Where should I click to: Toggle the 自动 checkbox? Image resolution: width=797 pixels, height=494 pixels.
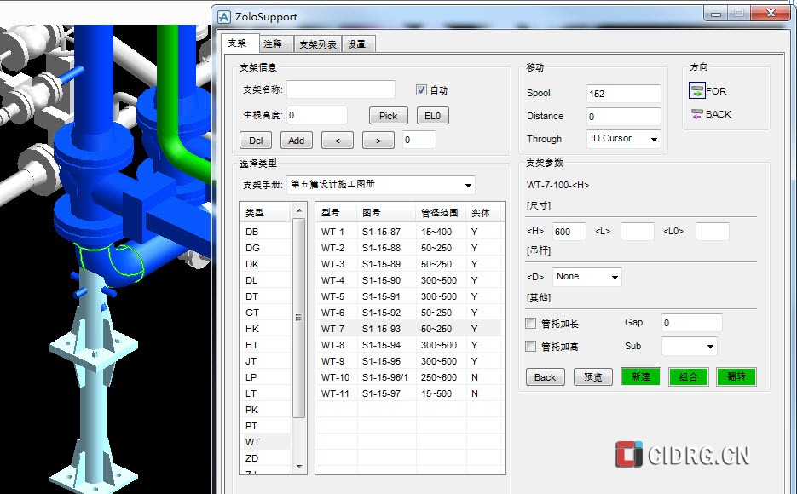(421, 90)
